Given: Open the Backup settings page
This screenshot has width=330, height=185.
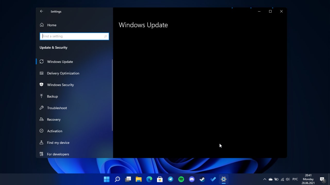Looking at the screenshot, I should (74, 96).
